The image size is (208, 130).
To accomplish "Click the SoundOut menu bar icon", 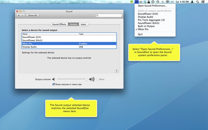I will click(x=136, y=2).
